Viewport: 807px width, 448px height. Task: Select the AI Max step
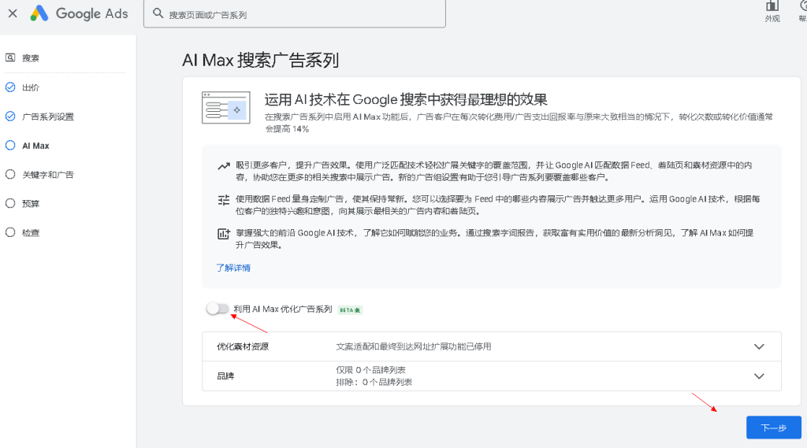[35, 146]
